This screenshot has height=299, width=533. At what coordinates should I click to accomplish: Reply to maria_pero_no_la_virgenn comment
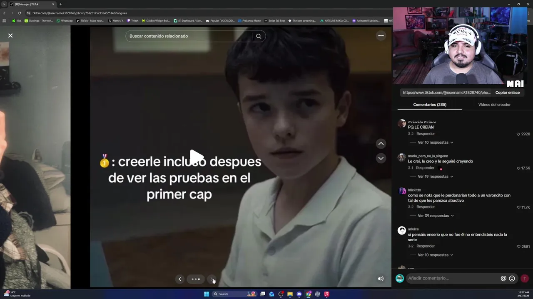425,168
